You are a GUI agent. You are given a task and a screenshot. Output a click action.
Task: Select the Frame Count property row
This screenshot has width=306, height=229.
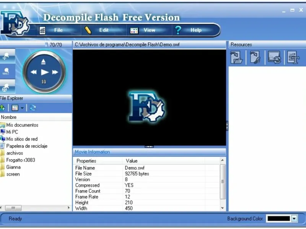[x=146, y=191]
